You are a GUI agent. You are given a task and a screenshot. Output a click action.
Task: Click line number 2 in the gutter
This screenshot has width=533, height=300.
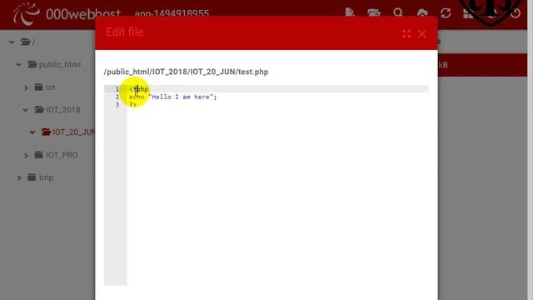pos(117,97)
